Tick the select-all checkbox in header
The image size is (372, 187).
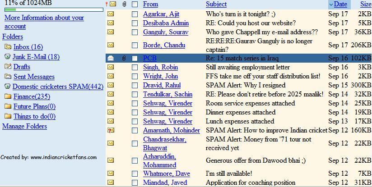tap(135, 5)
